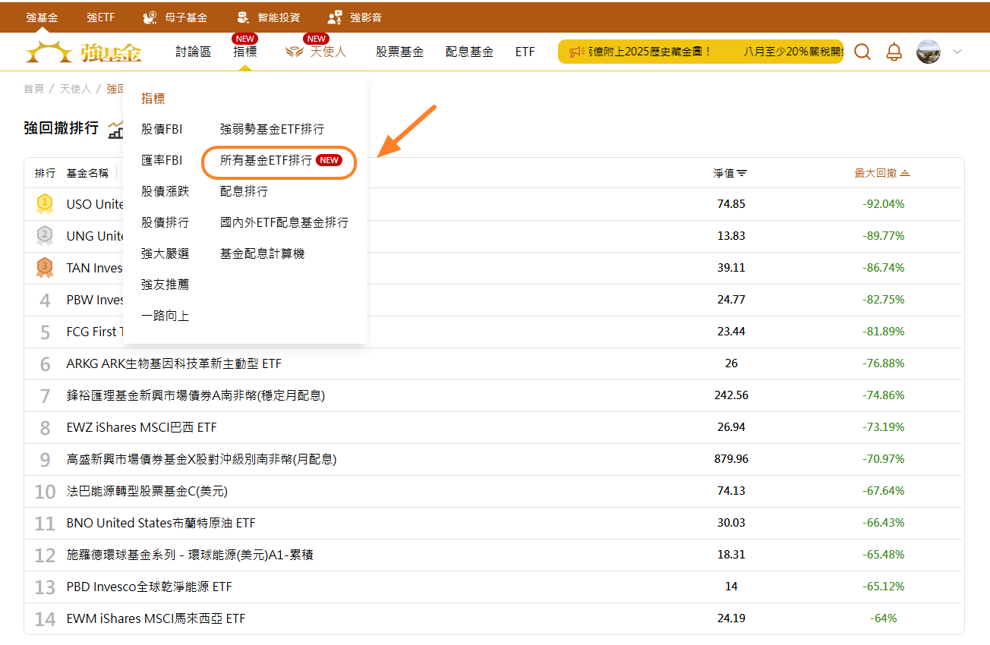Select 股債FBI in the dropdown
The height and width of the screenshot is (645, 990).
point(162,129)
